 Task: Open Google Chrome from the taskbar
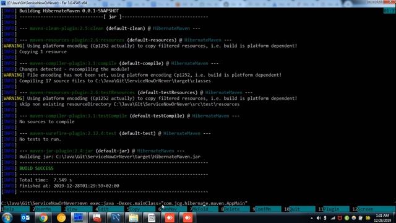point(43,217)
